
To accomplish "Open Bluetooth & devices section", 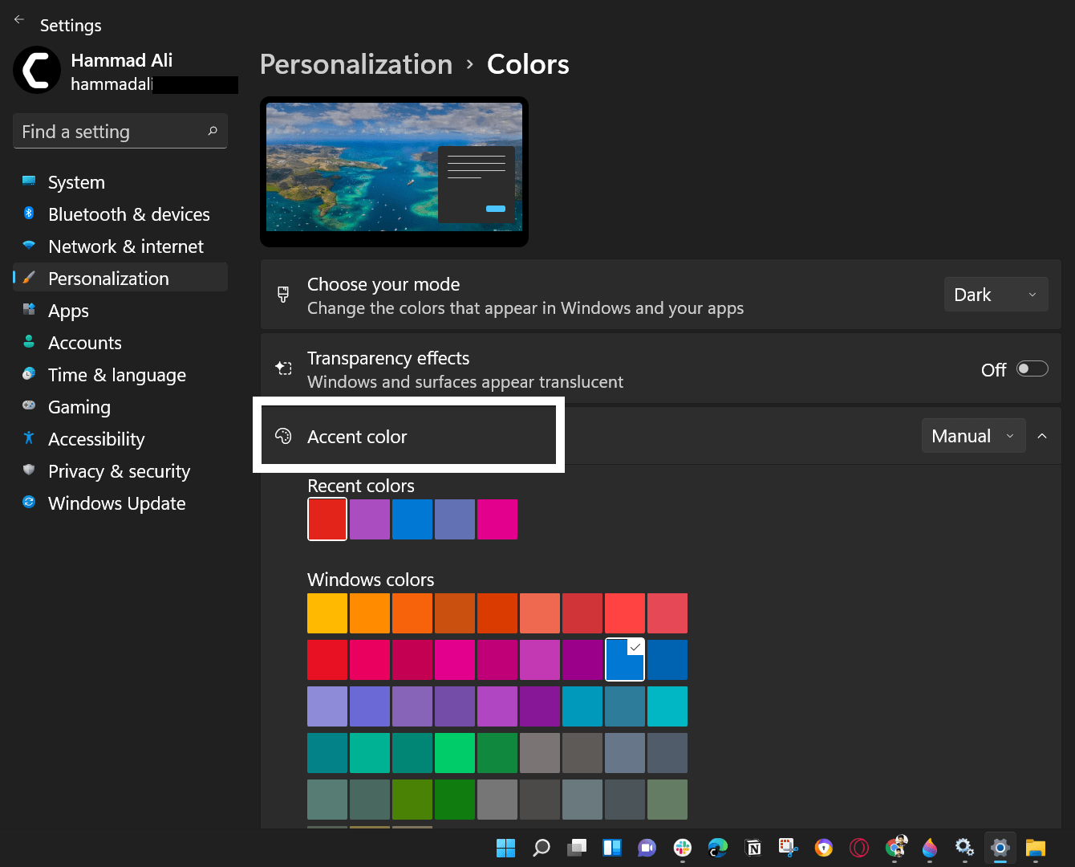I will (x=128, y=214).
